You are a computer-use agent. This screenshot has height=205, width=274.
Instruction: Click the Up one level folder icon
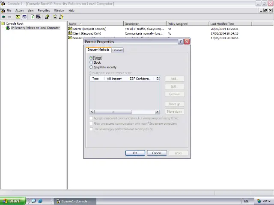coord(18,17)
